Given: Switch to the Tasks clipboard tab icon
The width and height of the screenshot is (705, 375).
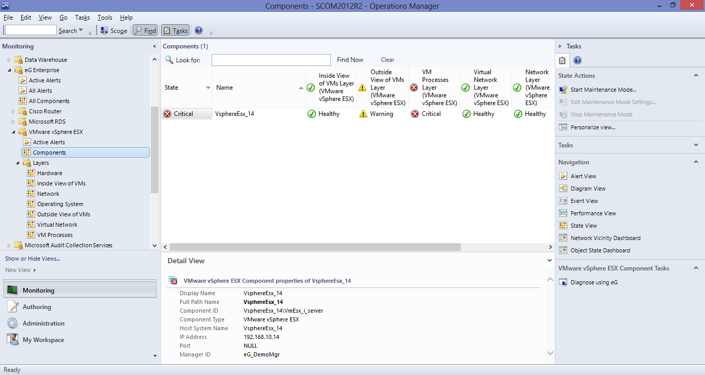Looking at the screenshot, I should coord(563,60).
